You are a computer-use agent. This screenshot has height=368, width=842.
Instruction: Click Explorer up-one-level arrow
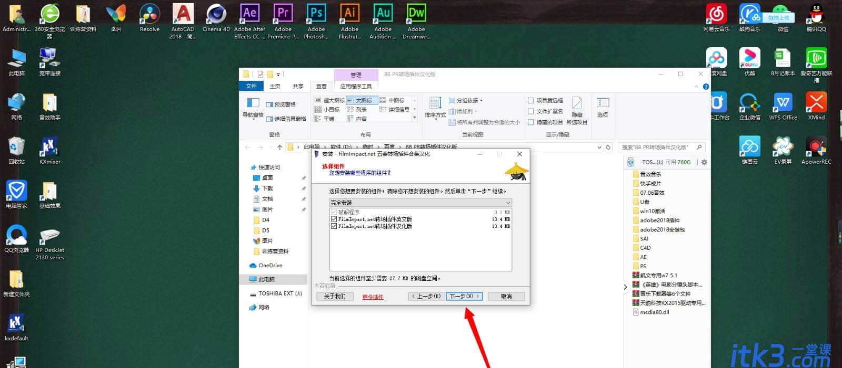click(279, 148)
